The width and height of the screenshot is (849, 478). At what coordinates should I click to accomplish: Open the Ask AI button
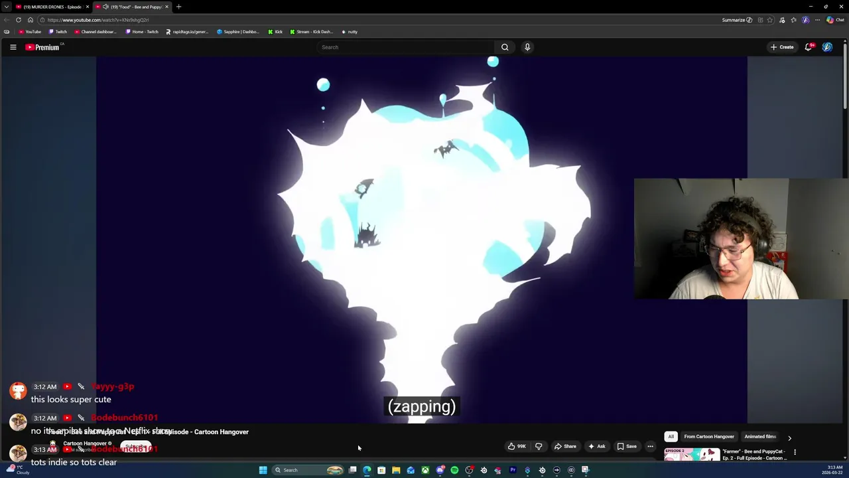pyautogui.click(x=596, y=446)
